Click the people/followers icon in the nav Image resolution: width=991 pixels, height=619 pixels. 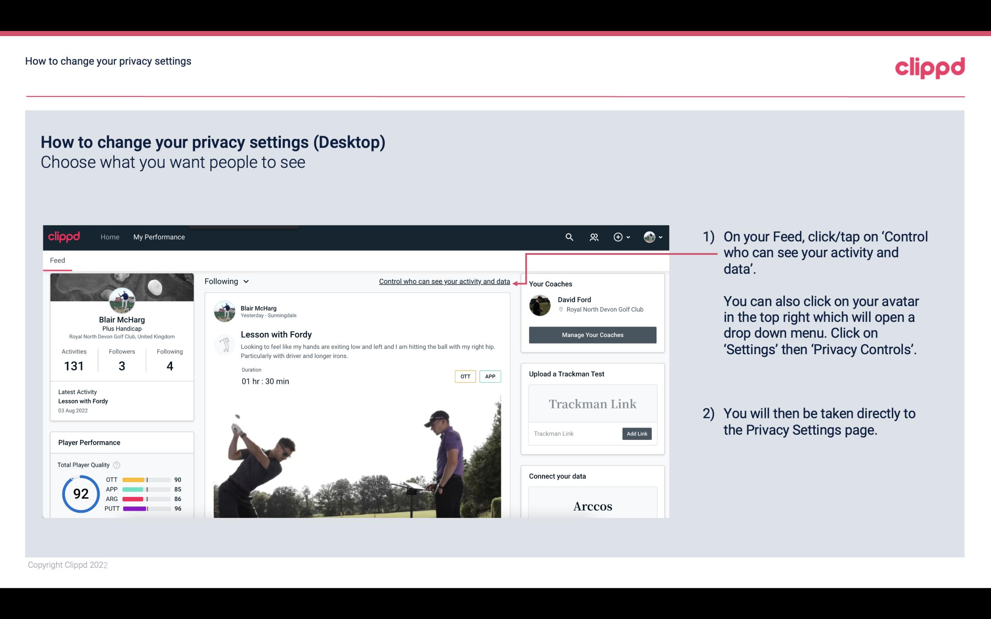(x=593, y=237)
